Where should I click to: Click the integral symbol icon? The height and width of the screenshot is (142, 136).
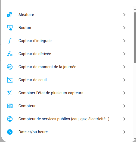pyautogui.click(x=10, y=41)
